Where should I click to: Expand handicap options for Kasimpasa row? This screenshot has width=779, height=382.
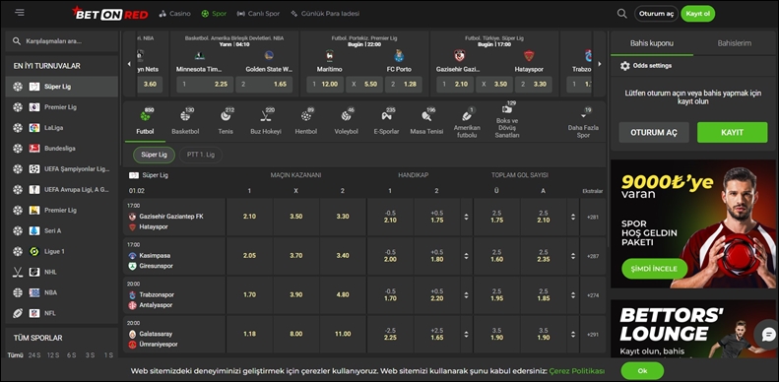pos(466,256)
